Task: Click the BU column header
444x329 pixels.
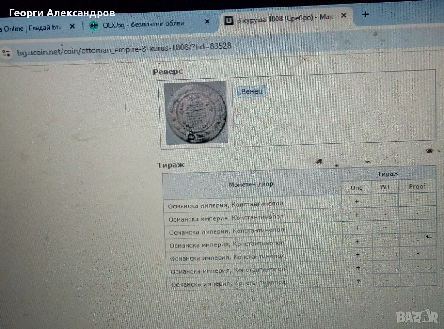Action: click(x=385, y=187)
